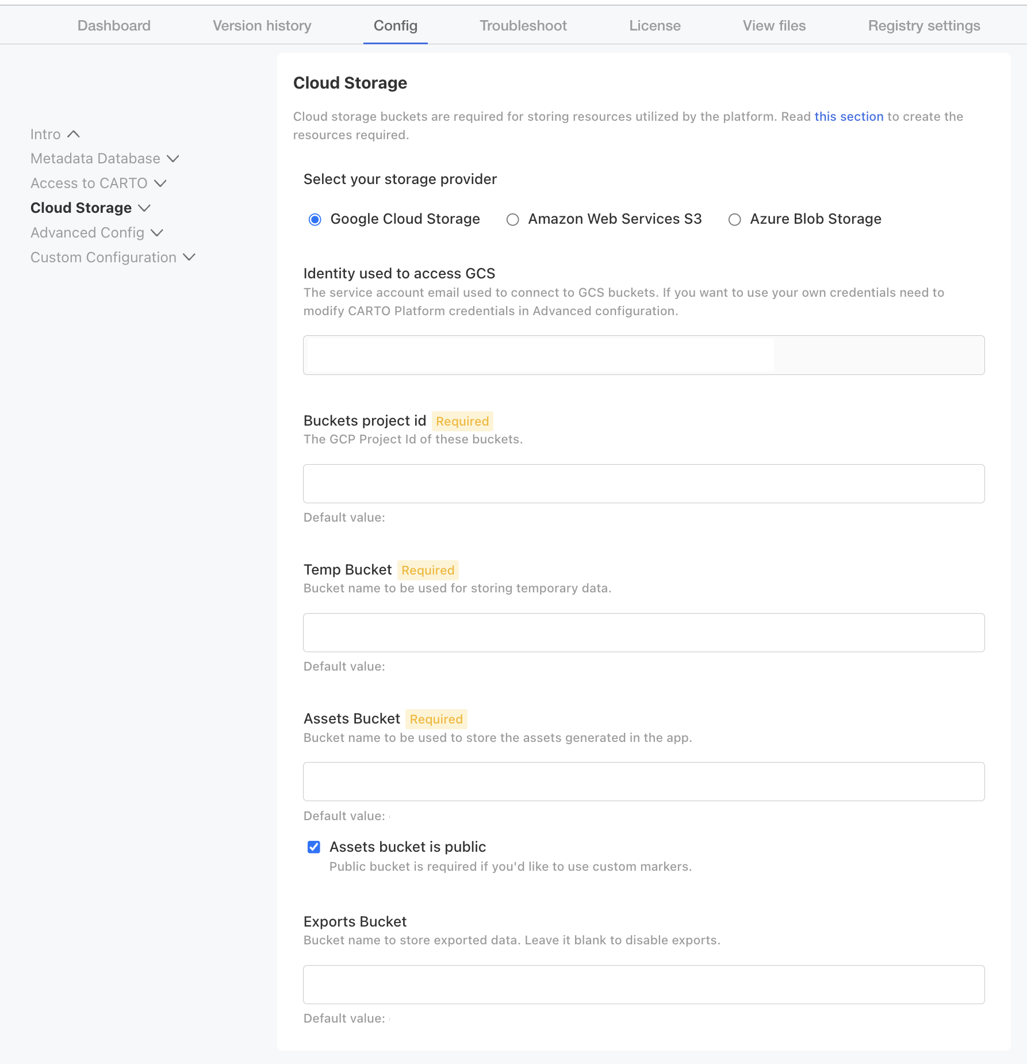Follow the 'this section' link
Viewport: 1027px width, 1064px height.
point(848,117)
